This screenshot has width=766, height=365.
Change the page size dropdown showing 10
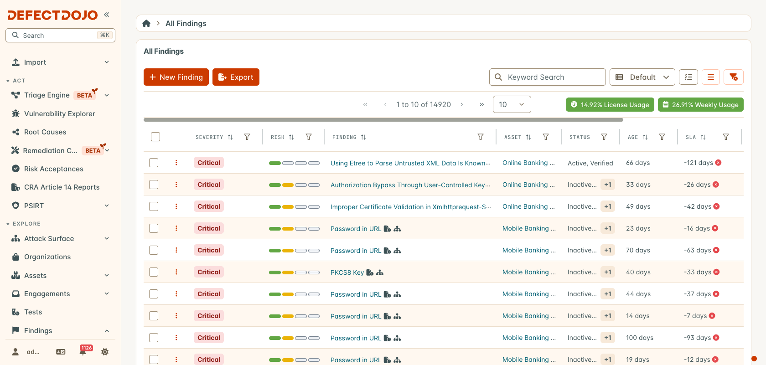pos(512,104)
